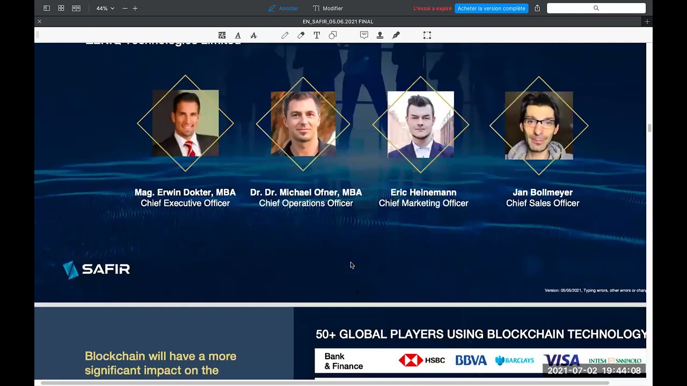Click the BBVA logo
This screenshot has height=386, width=687.
point(471,360)
